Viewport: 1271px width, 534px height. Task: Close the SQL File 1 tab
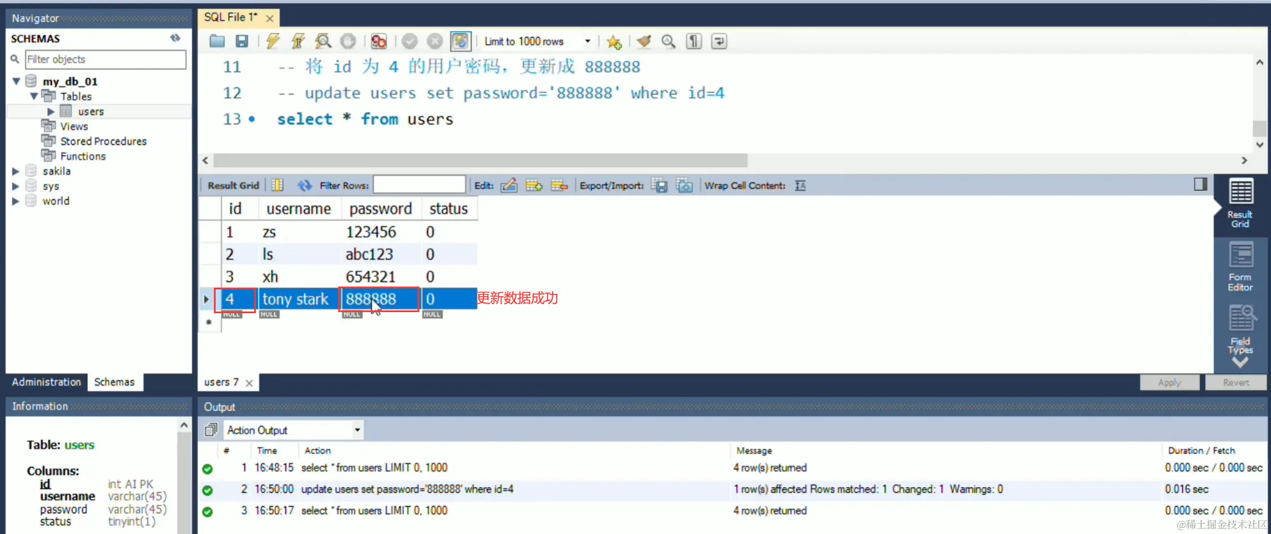tap(270, 18)
